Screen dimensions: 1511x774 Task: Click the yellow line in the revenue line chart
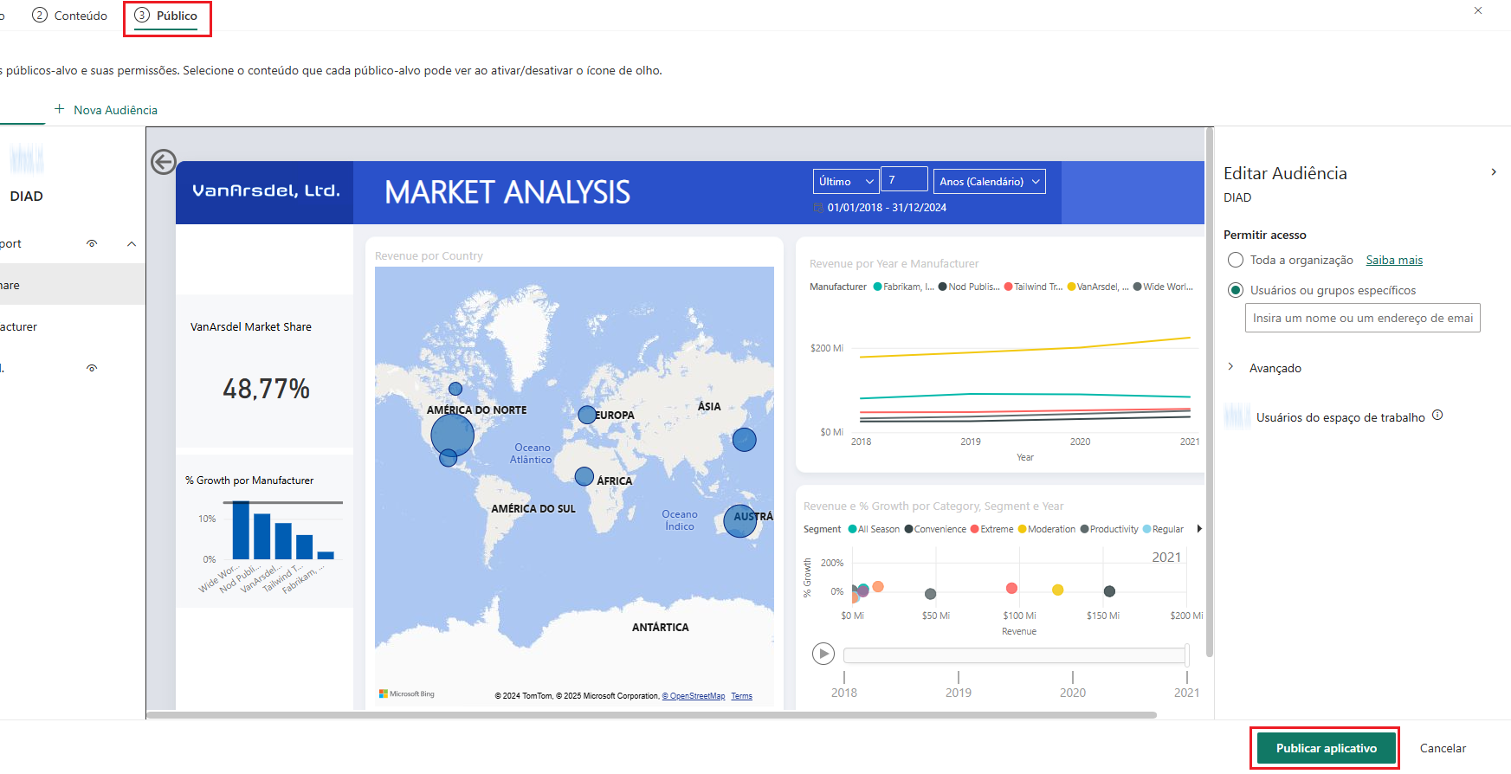1025,350
